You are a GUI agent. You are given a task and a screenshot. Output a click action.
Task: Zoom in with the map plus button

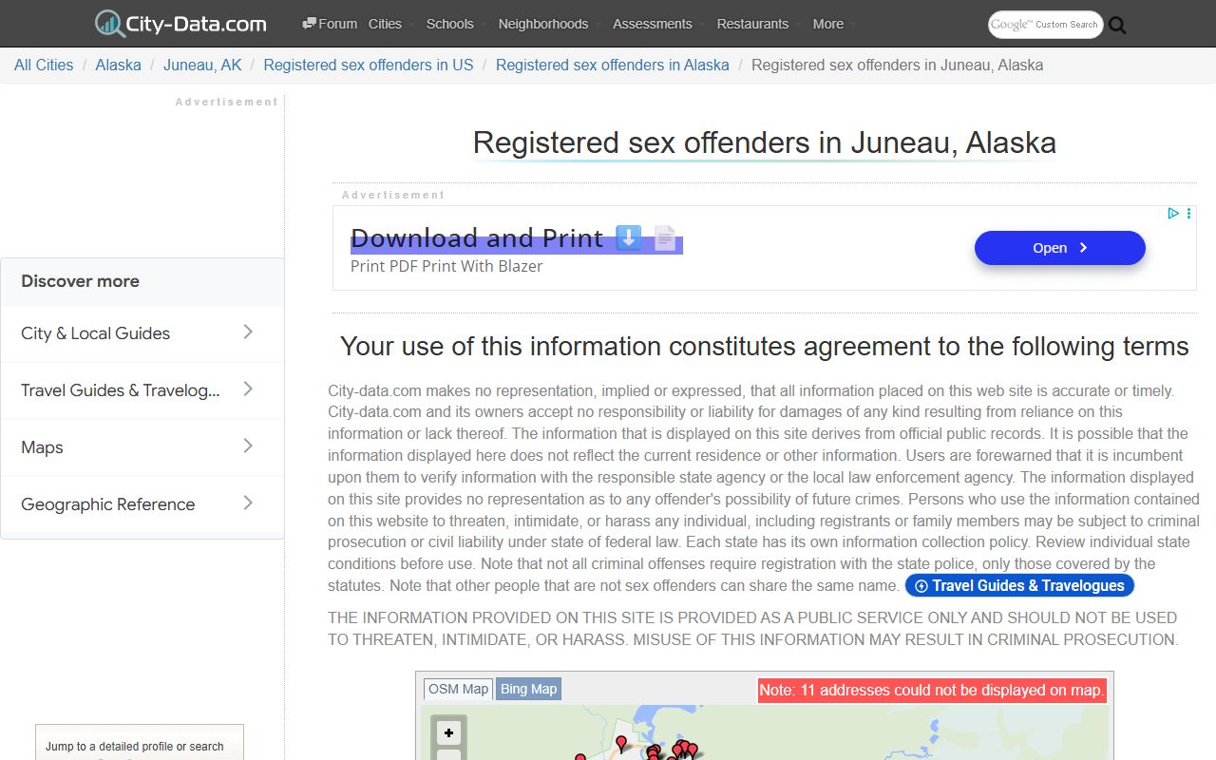(448, 732)
